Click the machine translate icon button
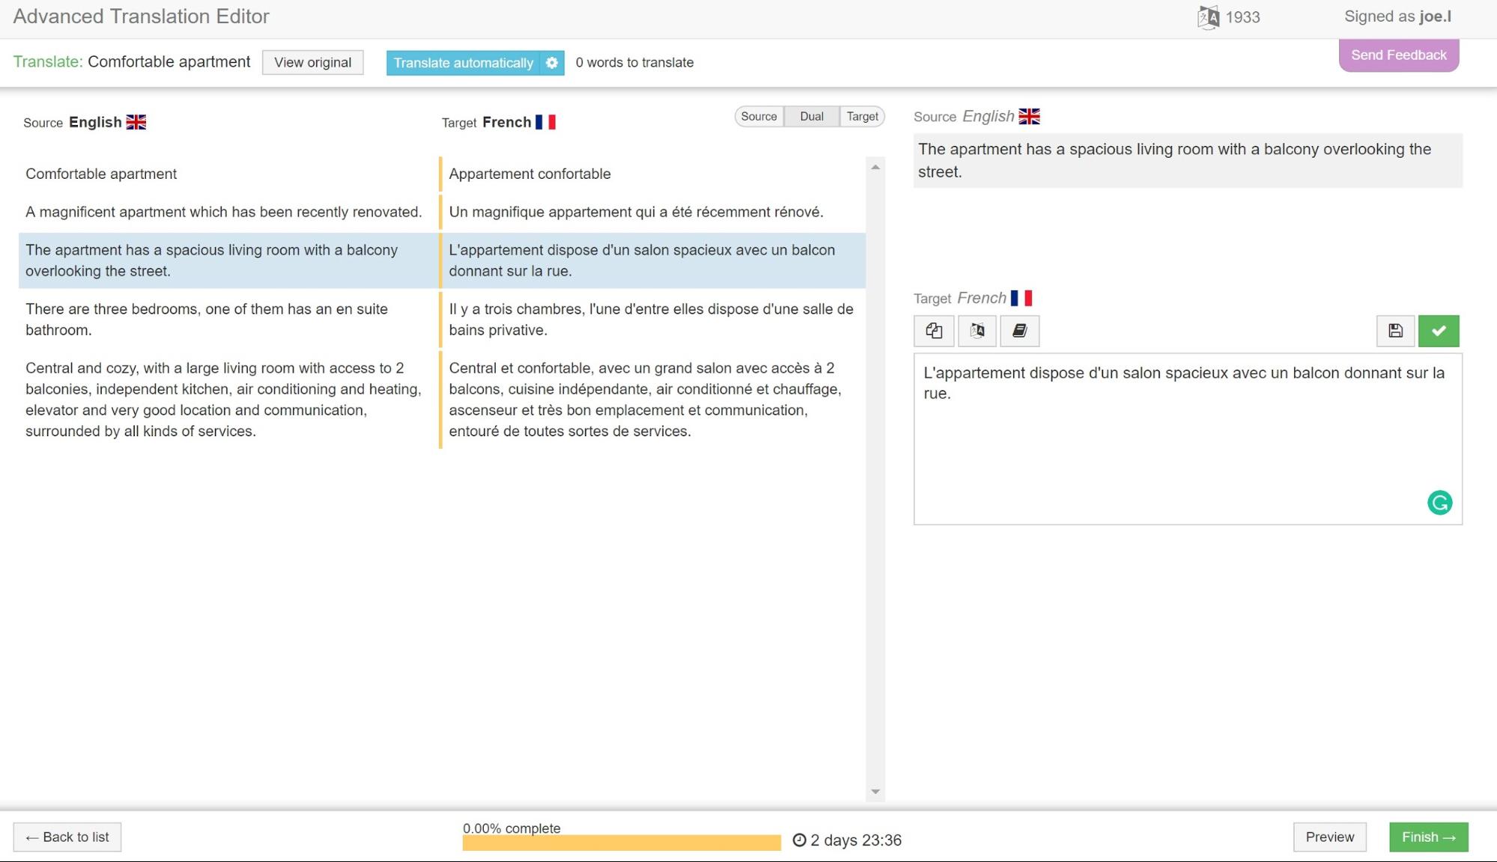 (x=977, y=331)
